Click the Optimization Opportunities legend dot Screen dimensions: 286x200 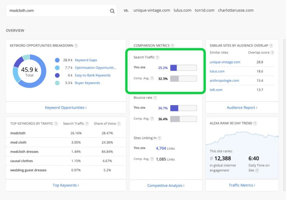click(x=57, y=68)
